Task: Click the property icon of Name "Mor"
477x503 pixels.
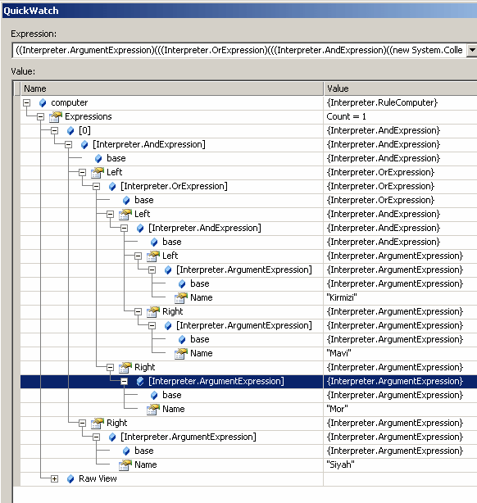Action: tap(153, 410)
